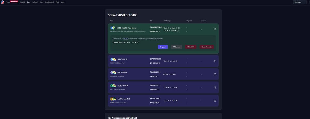Expand the reUSD+fxUSD pool row
Image resolution: width=310 pixels, height=119 pixels.
point(215,87)
